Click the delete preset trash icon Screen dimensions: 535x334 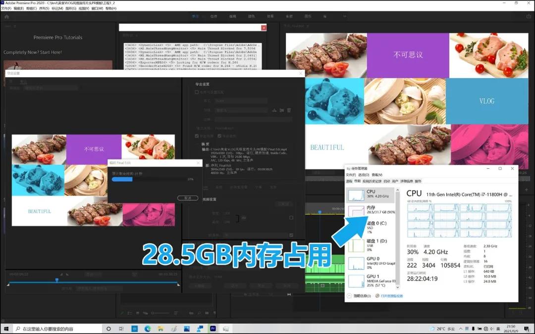tap(289, 110)
